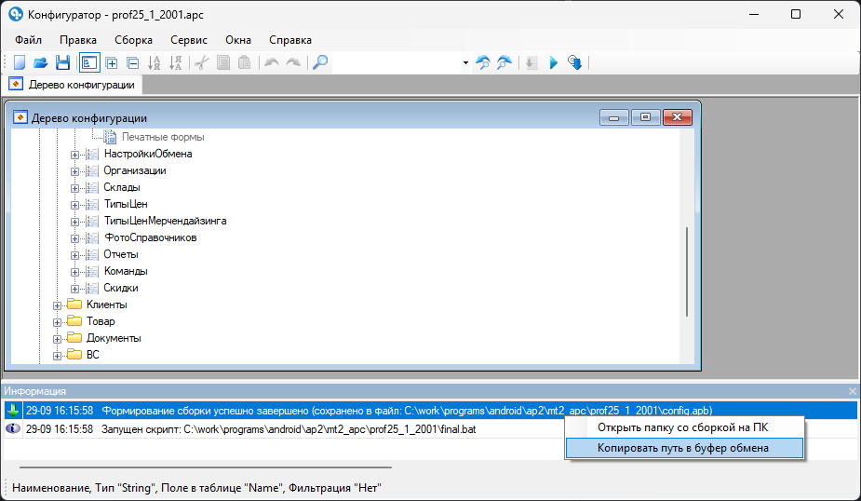
Task: Click the Expand all nodes toolbar icon
Action: click(x=112, y=63)
